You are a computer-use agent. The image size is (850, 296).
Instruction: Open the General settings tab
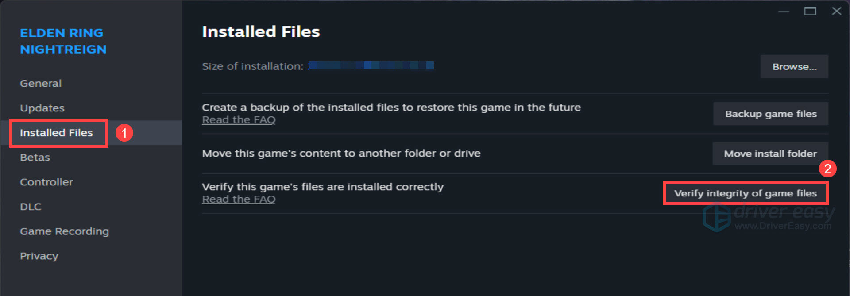point(41,83)
